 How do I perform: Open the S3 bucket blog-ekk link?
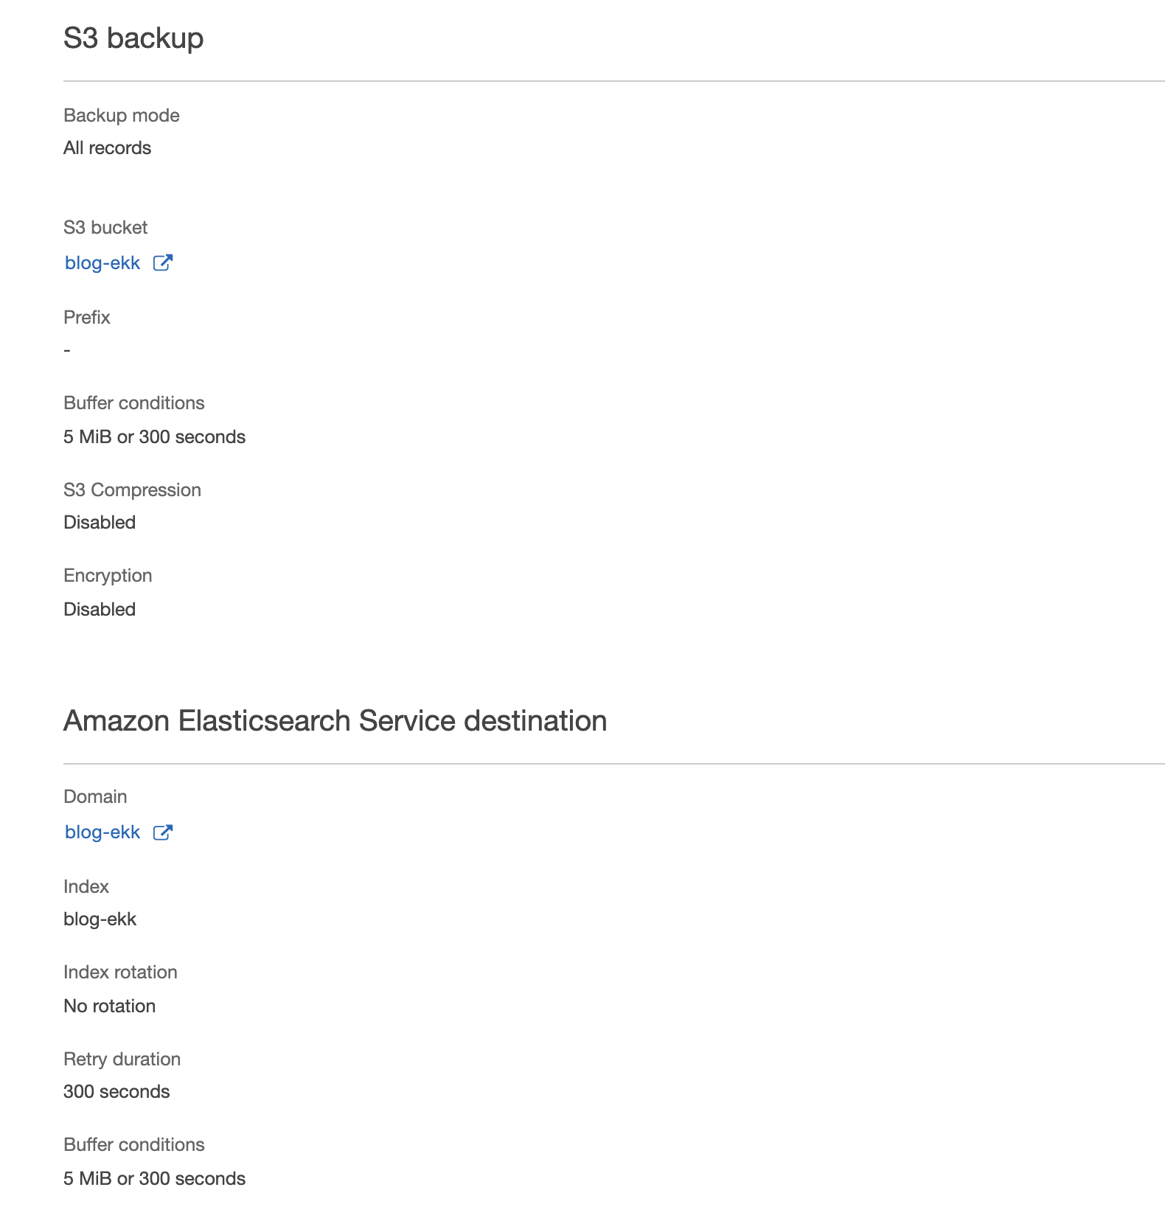[102, 263]
